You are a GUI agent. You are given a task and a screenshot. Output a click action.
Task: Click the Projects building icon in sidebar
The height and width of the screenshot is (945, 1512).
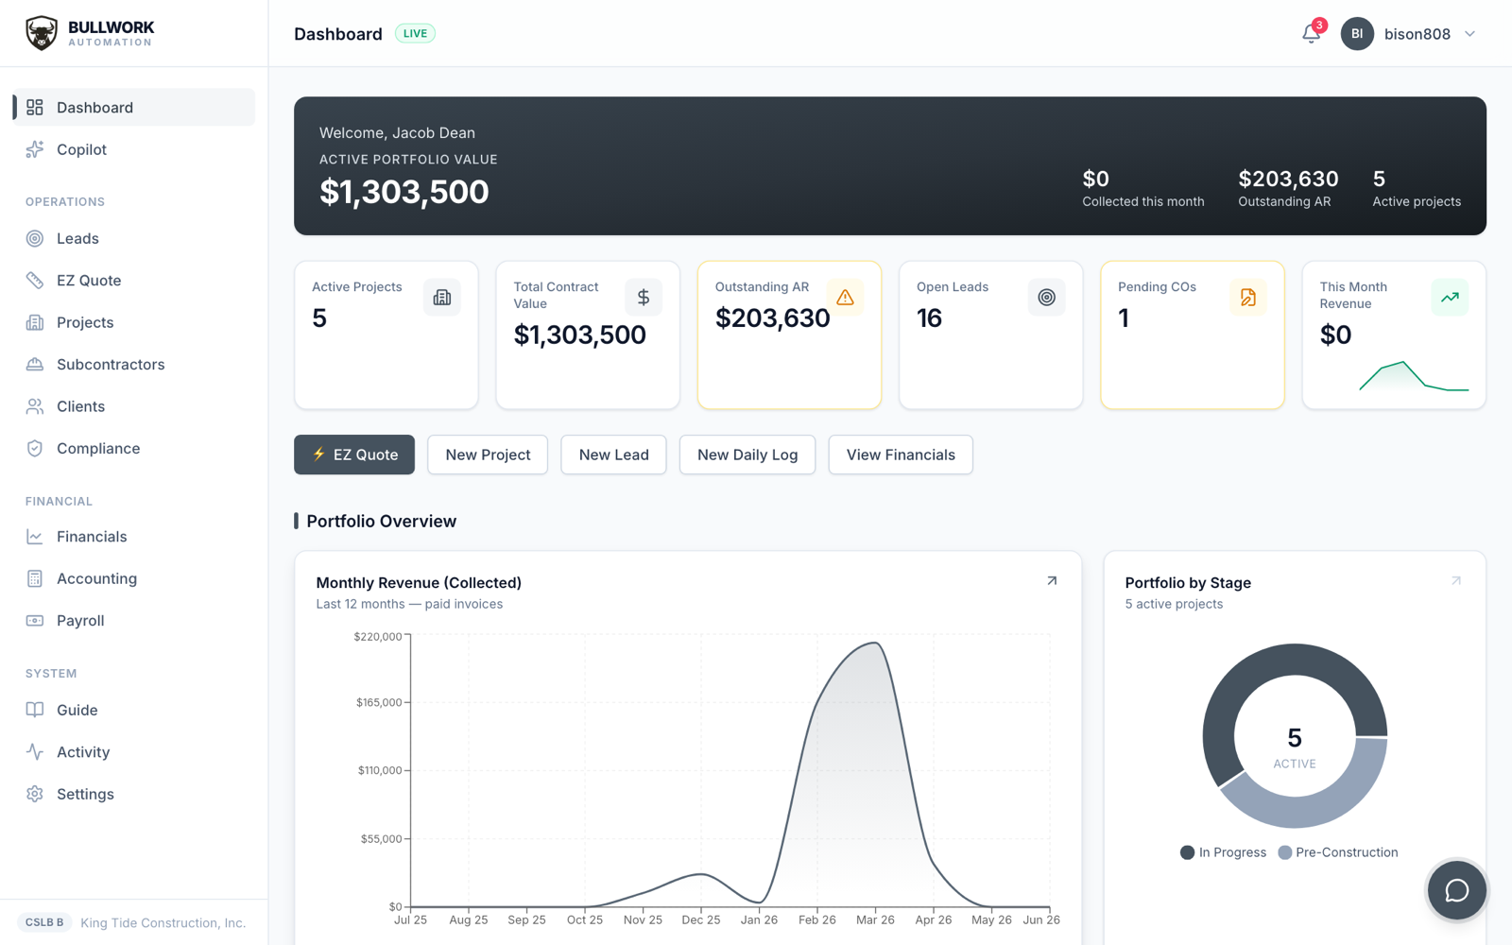35,322
